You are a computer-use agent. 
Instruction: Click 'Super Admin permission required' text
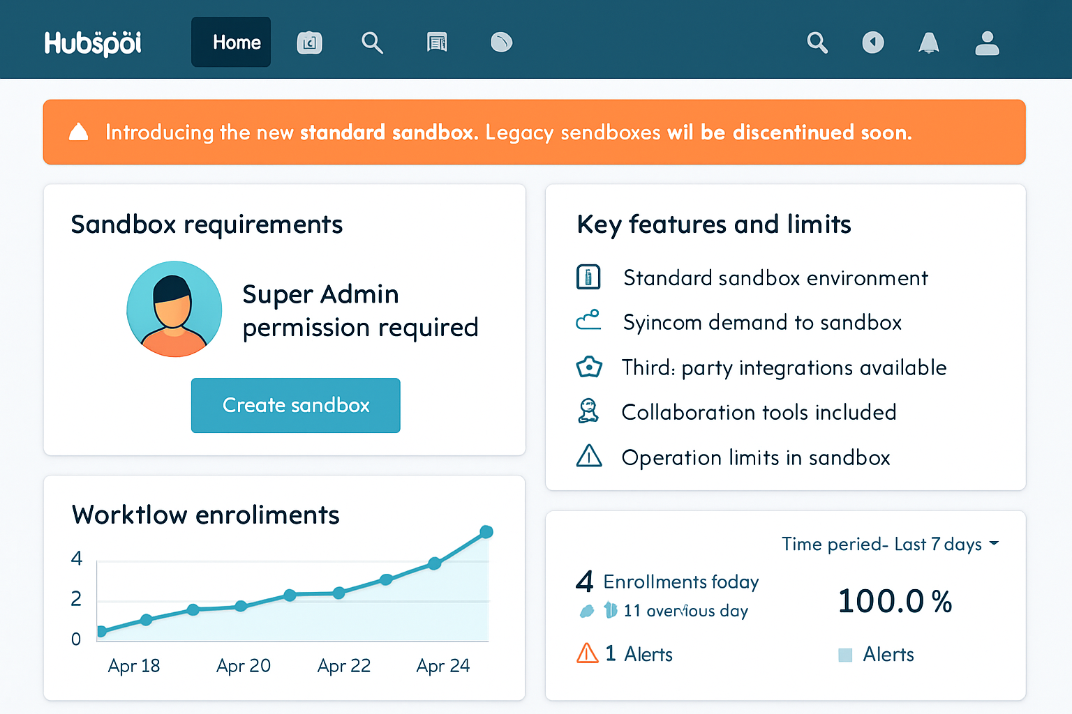click(x=360, y=310)
